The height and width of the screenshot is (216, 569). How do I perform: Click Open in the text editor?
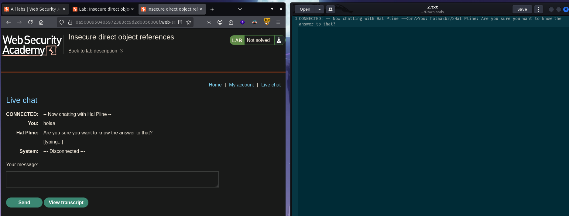click(305, 9)
